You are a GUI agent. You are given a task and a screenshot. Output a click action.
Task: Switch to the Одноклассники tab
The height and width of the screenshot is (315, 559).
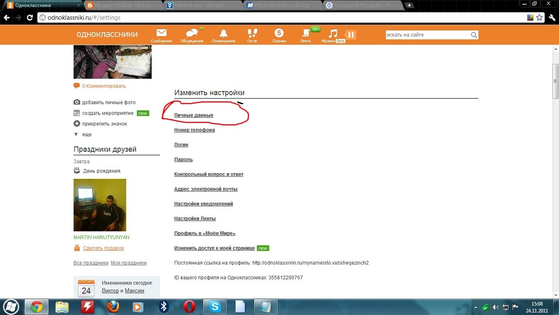[x=42, y=5]
